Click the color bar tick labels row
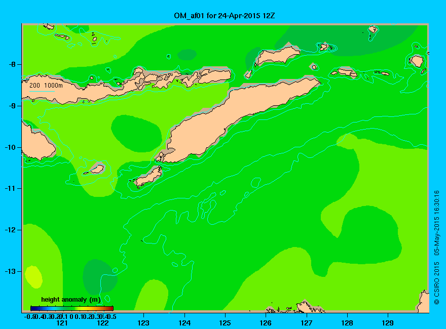Image resolution: width=446 pixels, height=329 pixels. [x=70, y=316]
